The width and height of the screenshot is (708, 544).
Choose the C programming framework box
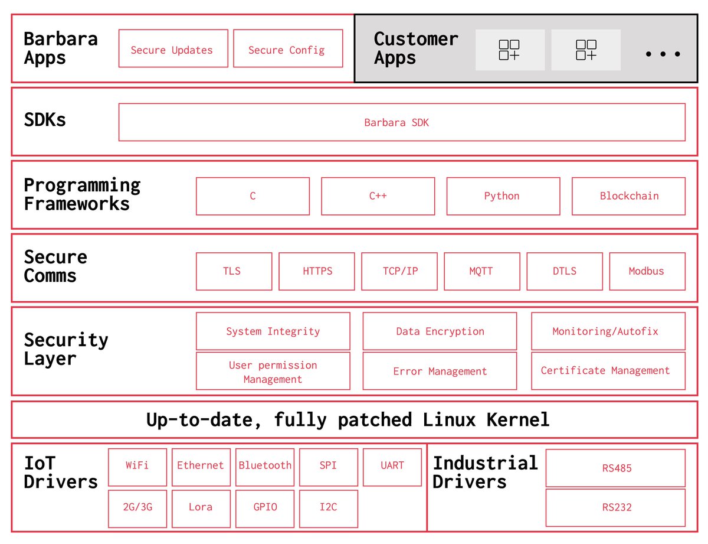253,196
